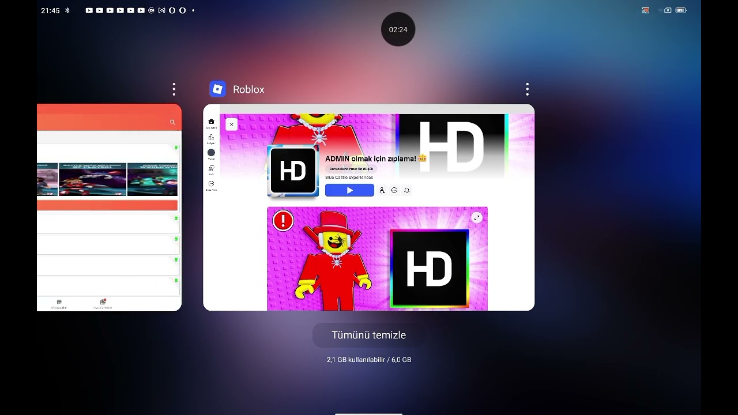
Task: Tap the Gmail notification icon in status bar
Action: coord(161,10)
